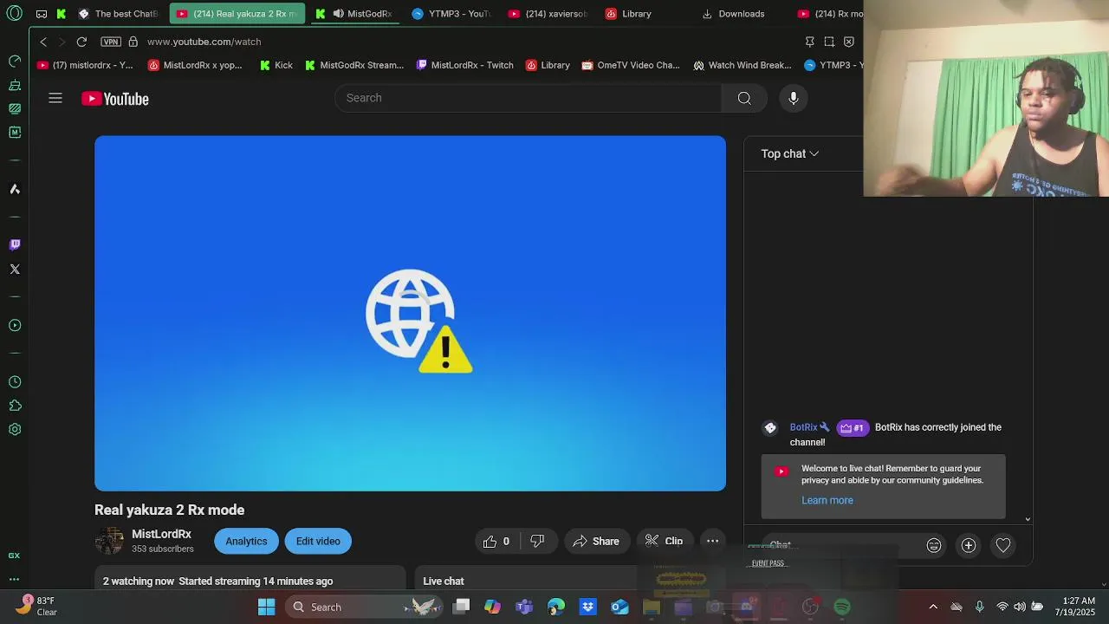This screenshot has width=1109, height=624.
Task: Send a heart reaction in chat
Action: pos(1002,545)
